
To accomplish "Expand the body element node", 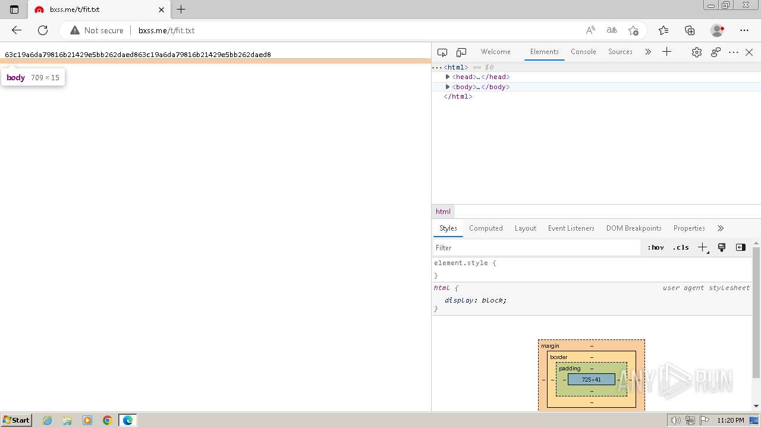I will 448,87.
